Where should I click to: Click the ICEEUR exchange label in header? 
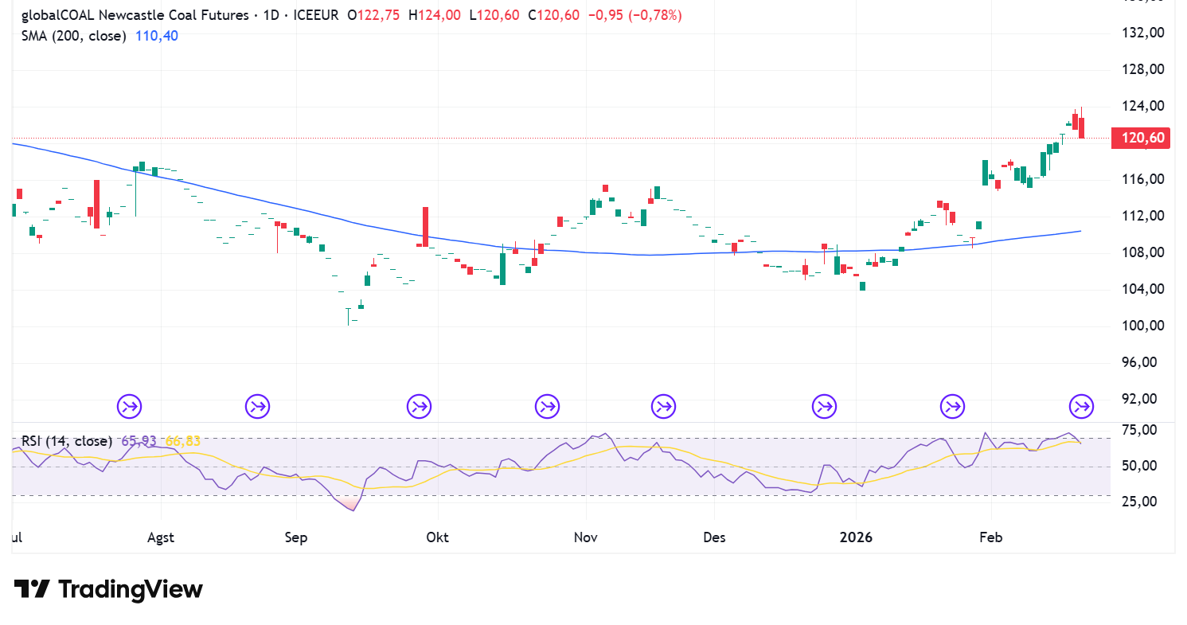[316, 15]
